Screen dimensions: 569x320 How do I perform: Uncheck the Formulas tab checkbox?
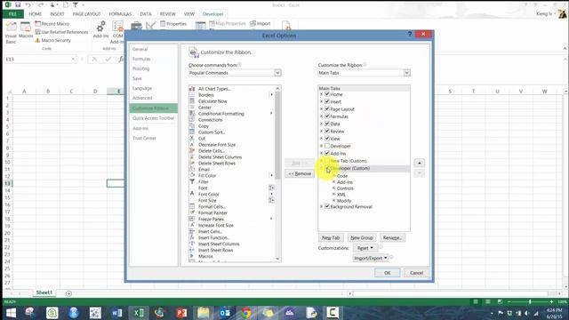327,116
